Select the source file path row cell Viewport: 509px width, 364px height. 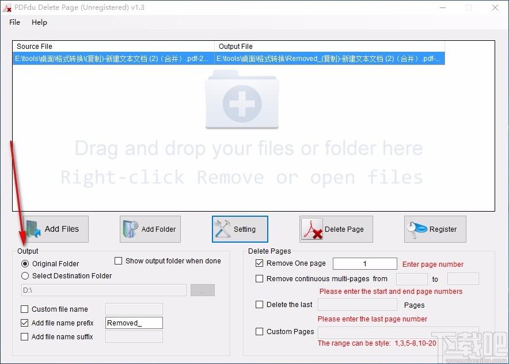pyautogui.click(x=113, y=59)
